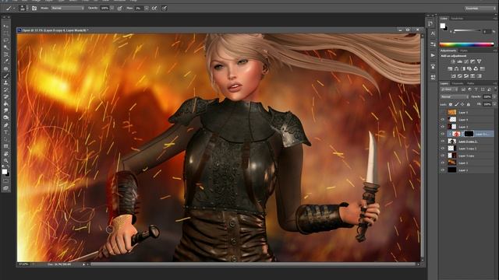Screen dimensions: 499x280
Task: Hide Layer 1 with eye icon
Action: pos(443,170)
